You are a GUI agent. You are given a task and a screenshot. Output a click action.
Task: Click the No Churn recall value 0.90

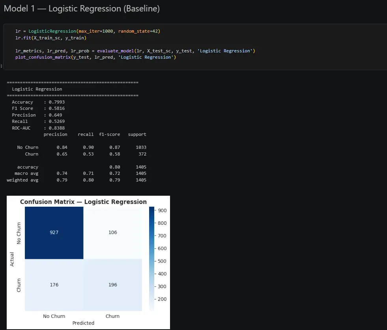pos(88,147)
